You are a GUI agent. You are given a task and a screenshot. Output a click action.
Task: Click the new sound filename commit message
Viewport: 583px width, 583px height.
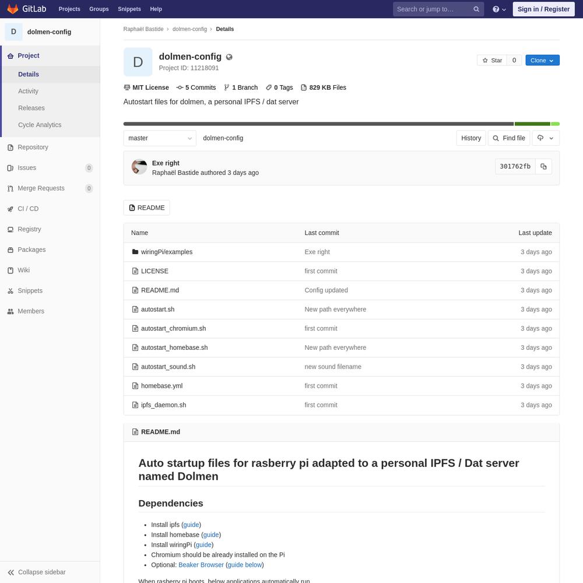333,367
